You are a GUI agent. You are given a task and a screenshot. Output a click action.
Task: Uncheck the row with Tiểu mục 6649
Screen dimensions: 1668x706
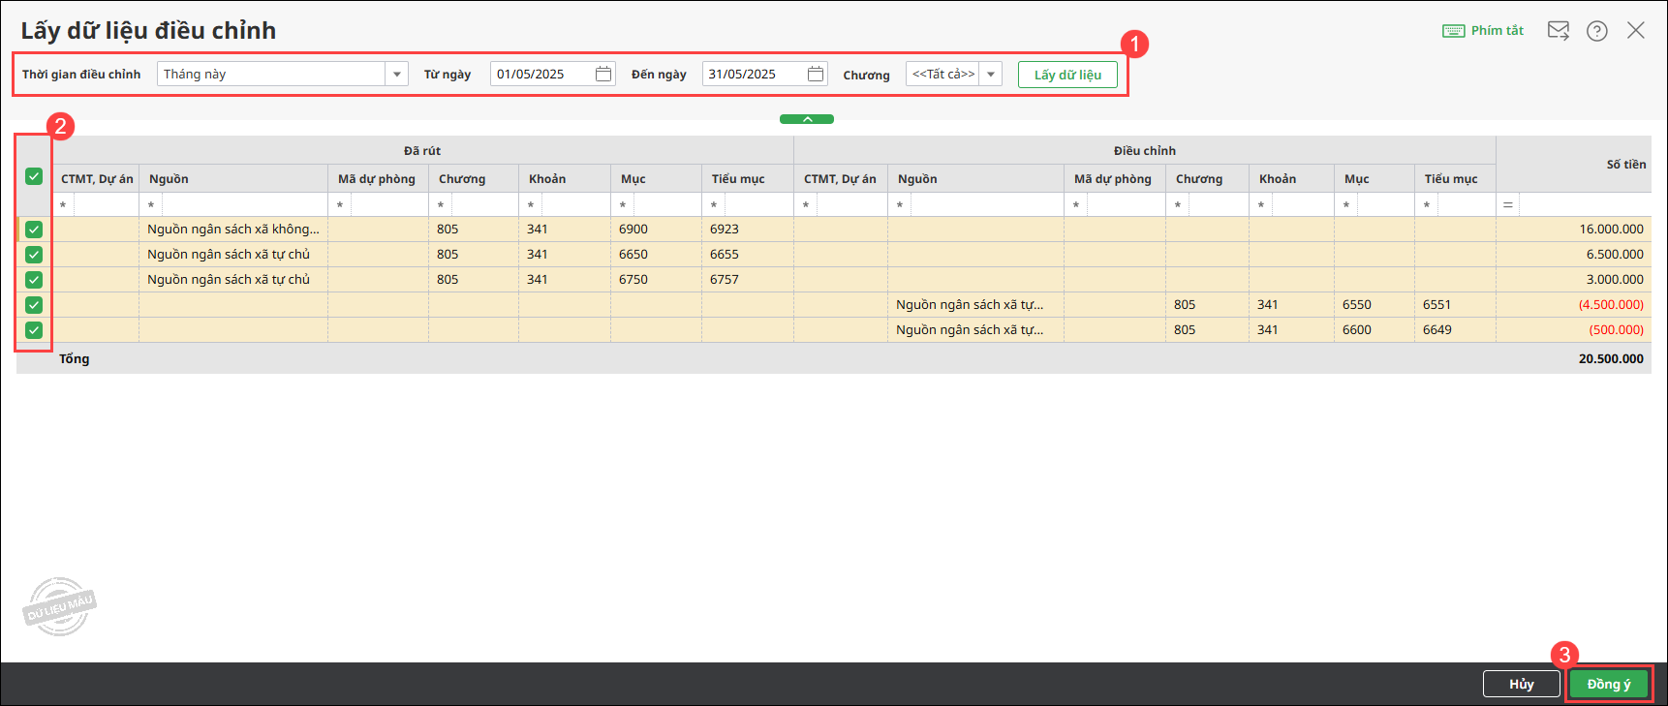click(34, 330)
